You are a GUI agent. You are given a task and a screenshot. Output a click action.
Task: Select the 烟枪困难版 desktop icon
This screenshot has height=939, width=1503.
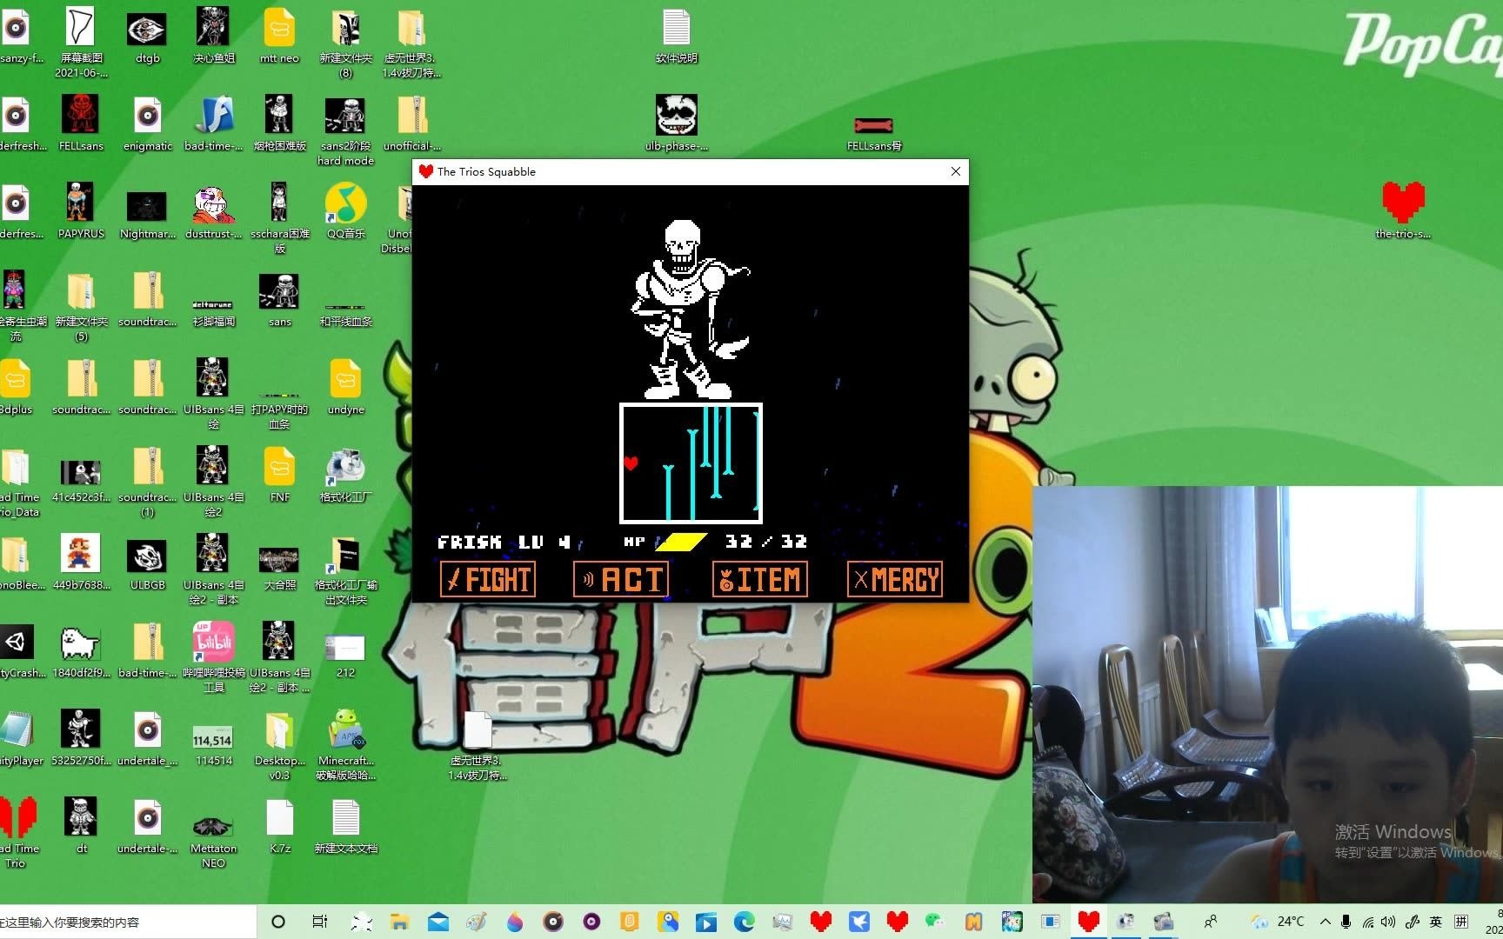279,124
